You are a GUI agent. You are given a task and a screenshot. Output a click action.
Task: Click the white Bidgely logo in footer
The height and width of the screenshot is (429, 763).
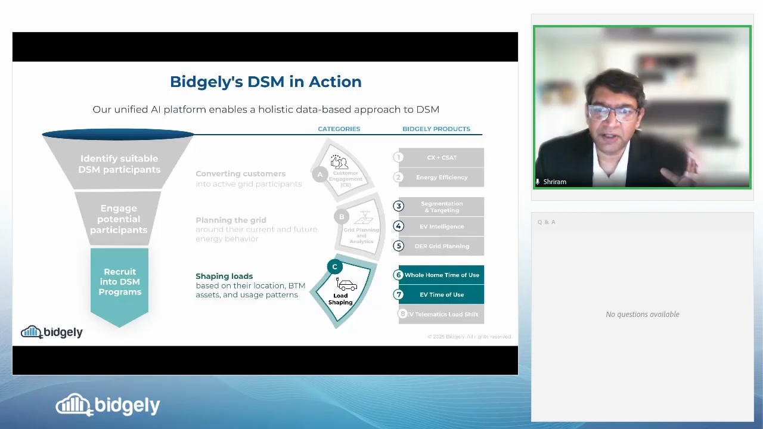coord(108,405)
